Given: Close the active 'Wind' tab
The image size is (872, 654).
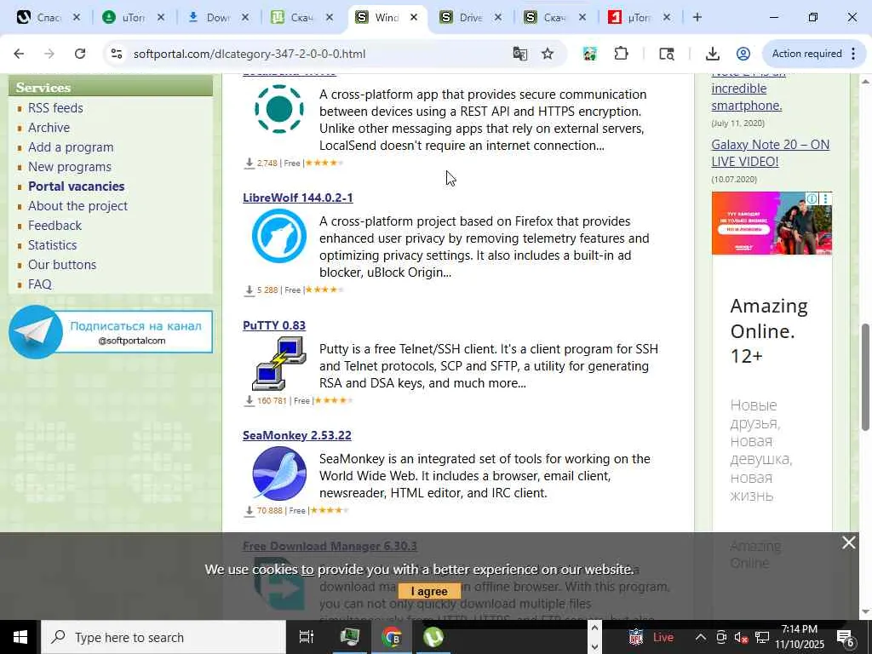Looking at the screenshot, I should [414, 17].
